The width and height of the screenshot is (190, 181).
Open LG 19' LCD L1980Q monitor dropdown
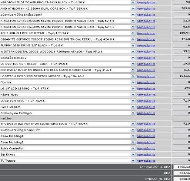click(133, 89)
